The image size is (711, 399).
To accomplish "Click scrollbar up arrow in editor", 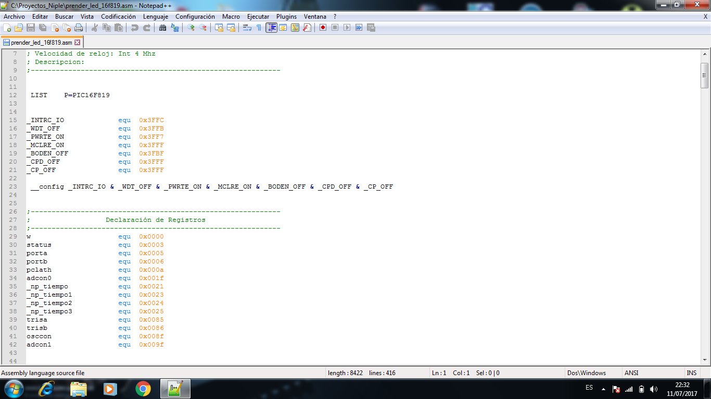I will tap(705, 54).
